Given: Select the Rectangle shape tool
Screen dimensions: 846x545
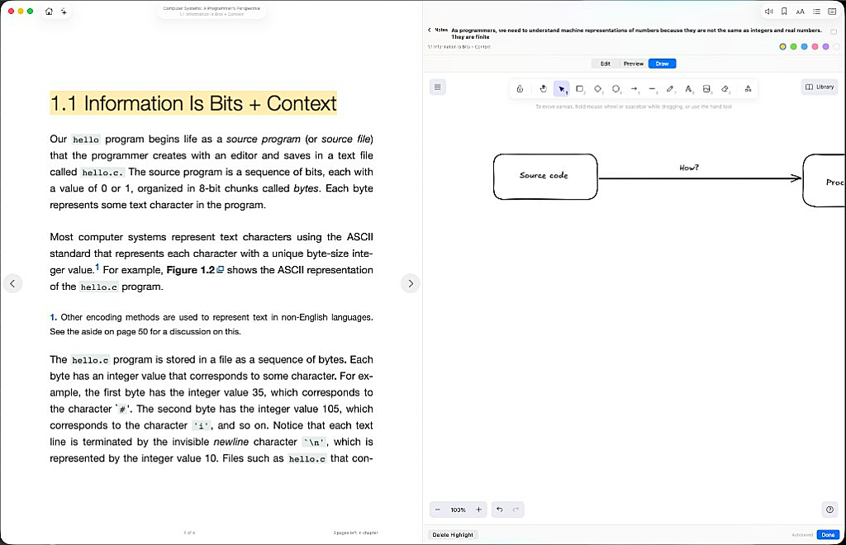Looking at the screenshot, I should 580,89.
